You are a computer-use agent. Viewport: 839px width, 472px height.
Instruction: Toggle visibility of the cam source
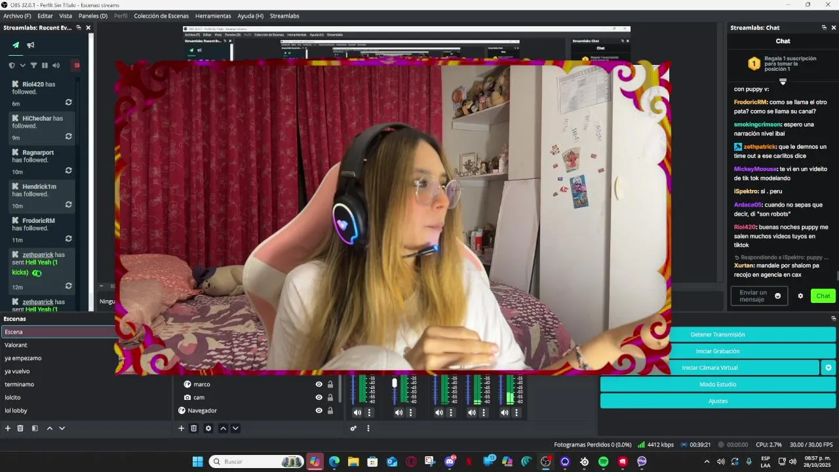pos(319,397)
